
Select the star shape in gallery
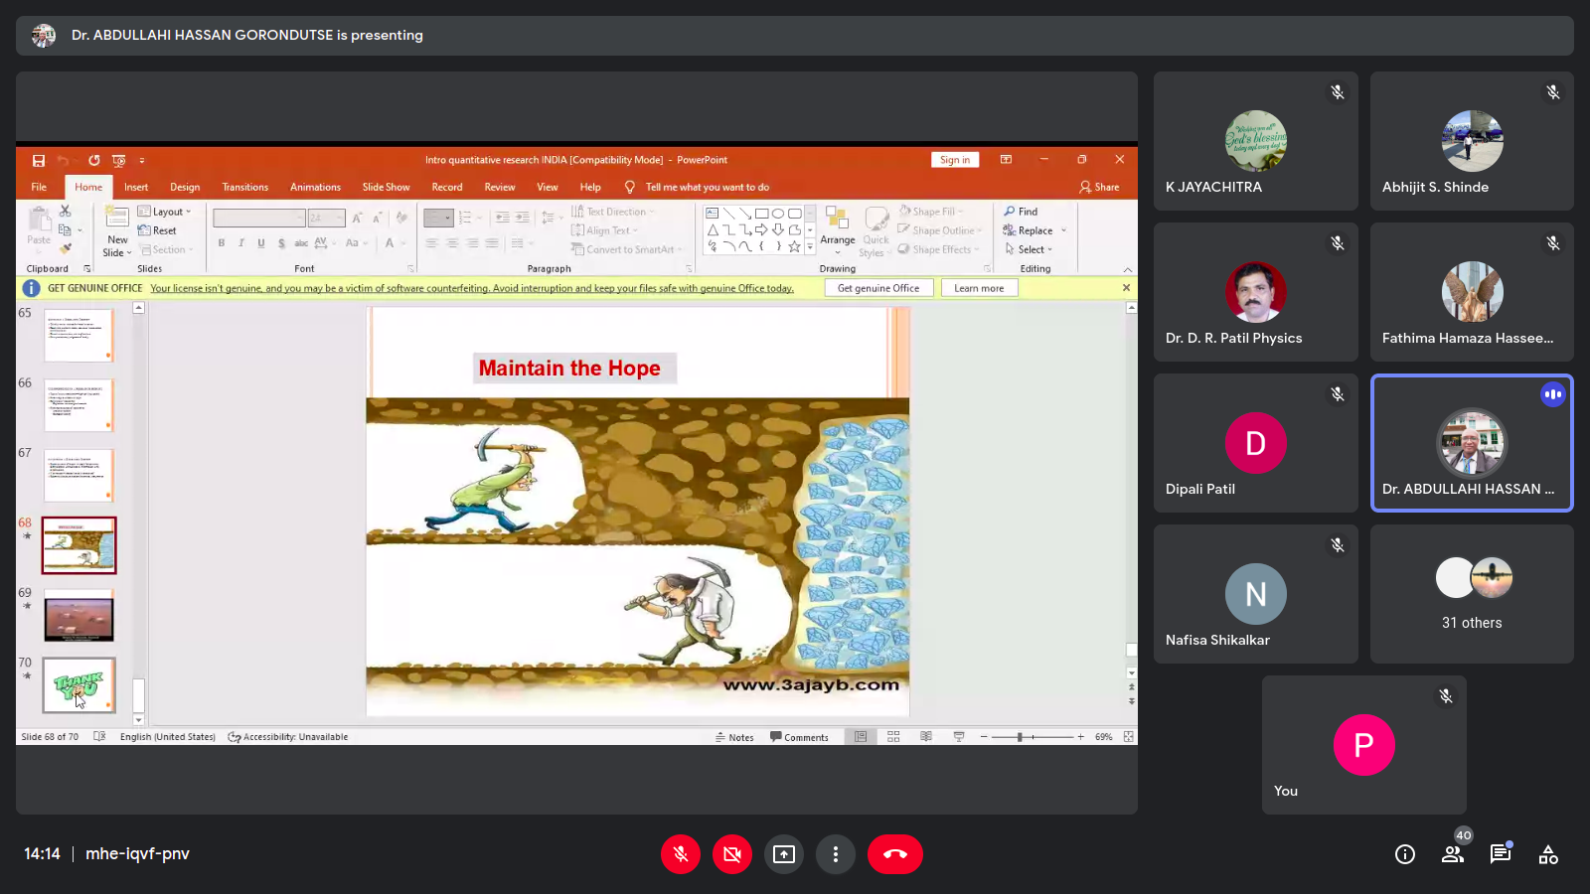[794, 246]
